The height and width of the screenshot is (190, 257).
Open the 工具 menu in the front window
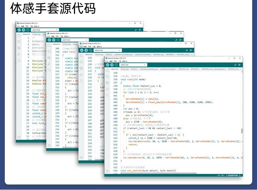(x=120, y=61)
